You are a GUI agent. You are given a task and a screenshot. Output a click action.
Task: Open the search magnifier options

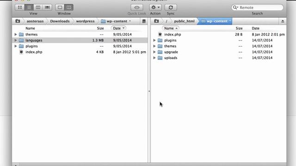click(x=235, y=7)
